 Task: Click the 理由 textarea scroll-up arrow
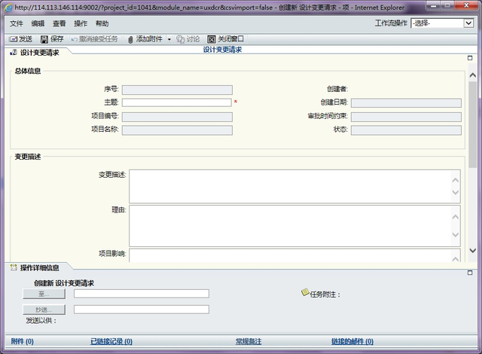click(456, 217)
